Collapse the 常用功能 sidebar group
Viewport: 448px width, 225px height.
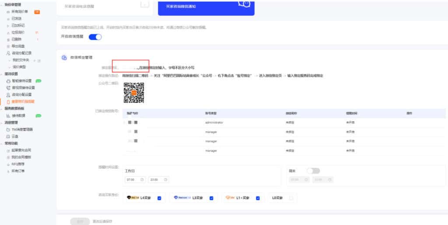pyautogui.click(x=2, y=143)
